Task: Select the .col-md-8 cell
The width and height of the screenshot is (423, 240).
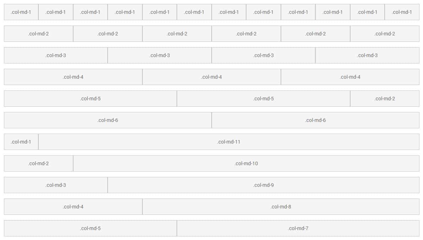Action: [281, 207]
